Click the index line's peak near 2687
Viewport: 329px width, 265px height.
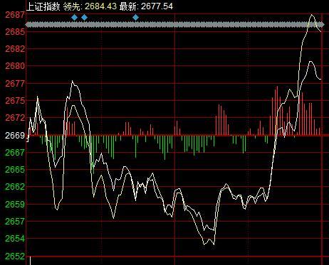(x=312, y=15)
